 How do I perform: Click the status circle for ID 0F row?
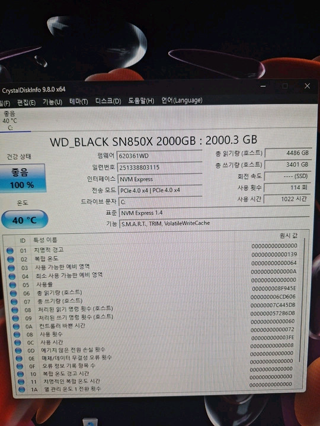pyautogui.click(x=20, y=366)
